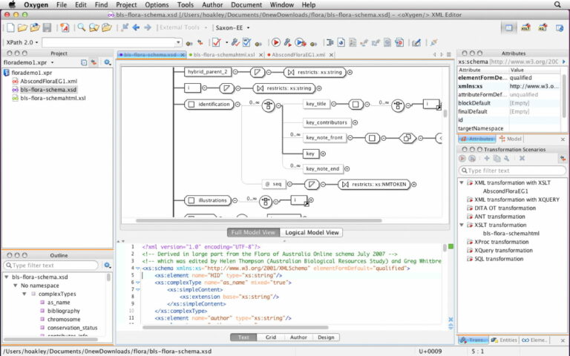
Task: Click the Open file folder icon
Action: coord(22,27)
